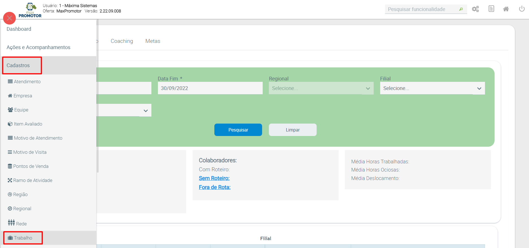The height and width of the screenshot is (248, 529).
Task: Click the Data Fim date field
Action: tap(210, 88)
